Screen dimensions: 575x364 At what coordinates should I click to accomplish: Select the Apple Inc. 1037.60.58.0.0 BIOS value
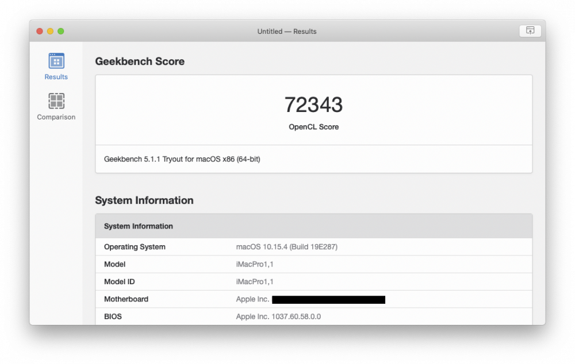[x=278, y=316]
